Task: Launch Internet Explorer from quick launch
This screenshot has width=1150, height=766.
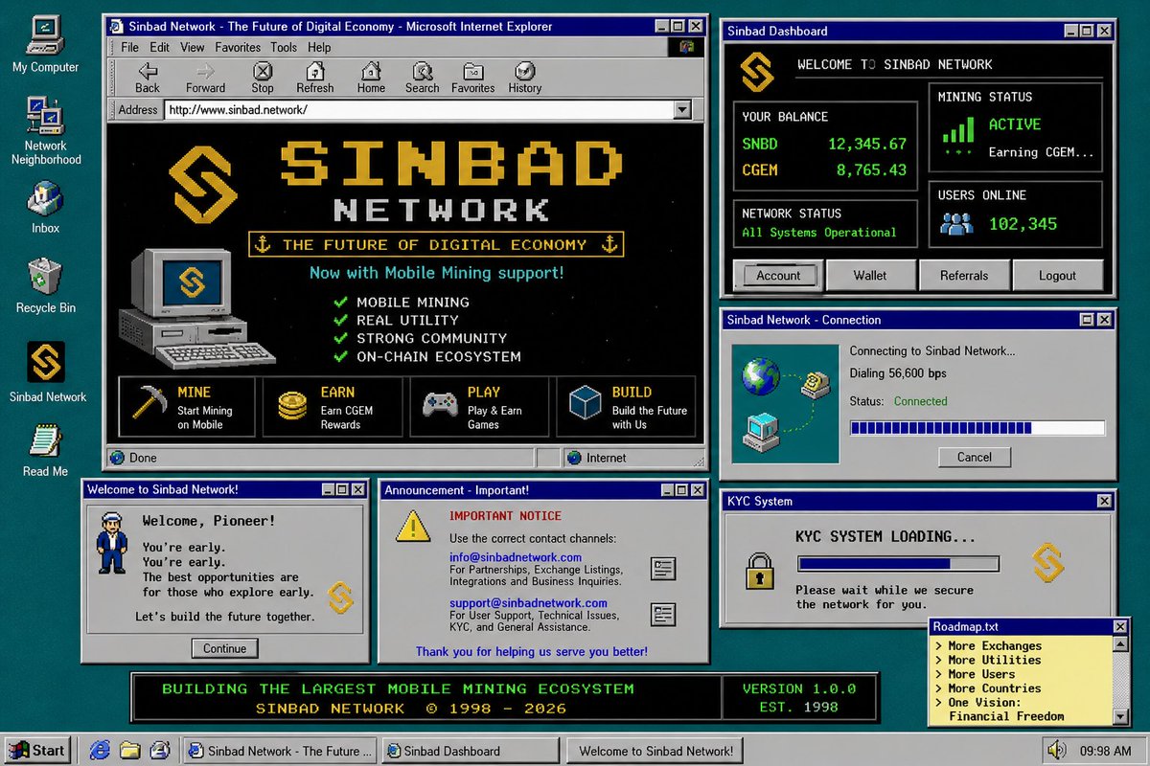Action: point(98,750)
